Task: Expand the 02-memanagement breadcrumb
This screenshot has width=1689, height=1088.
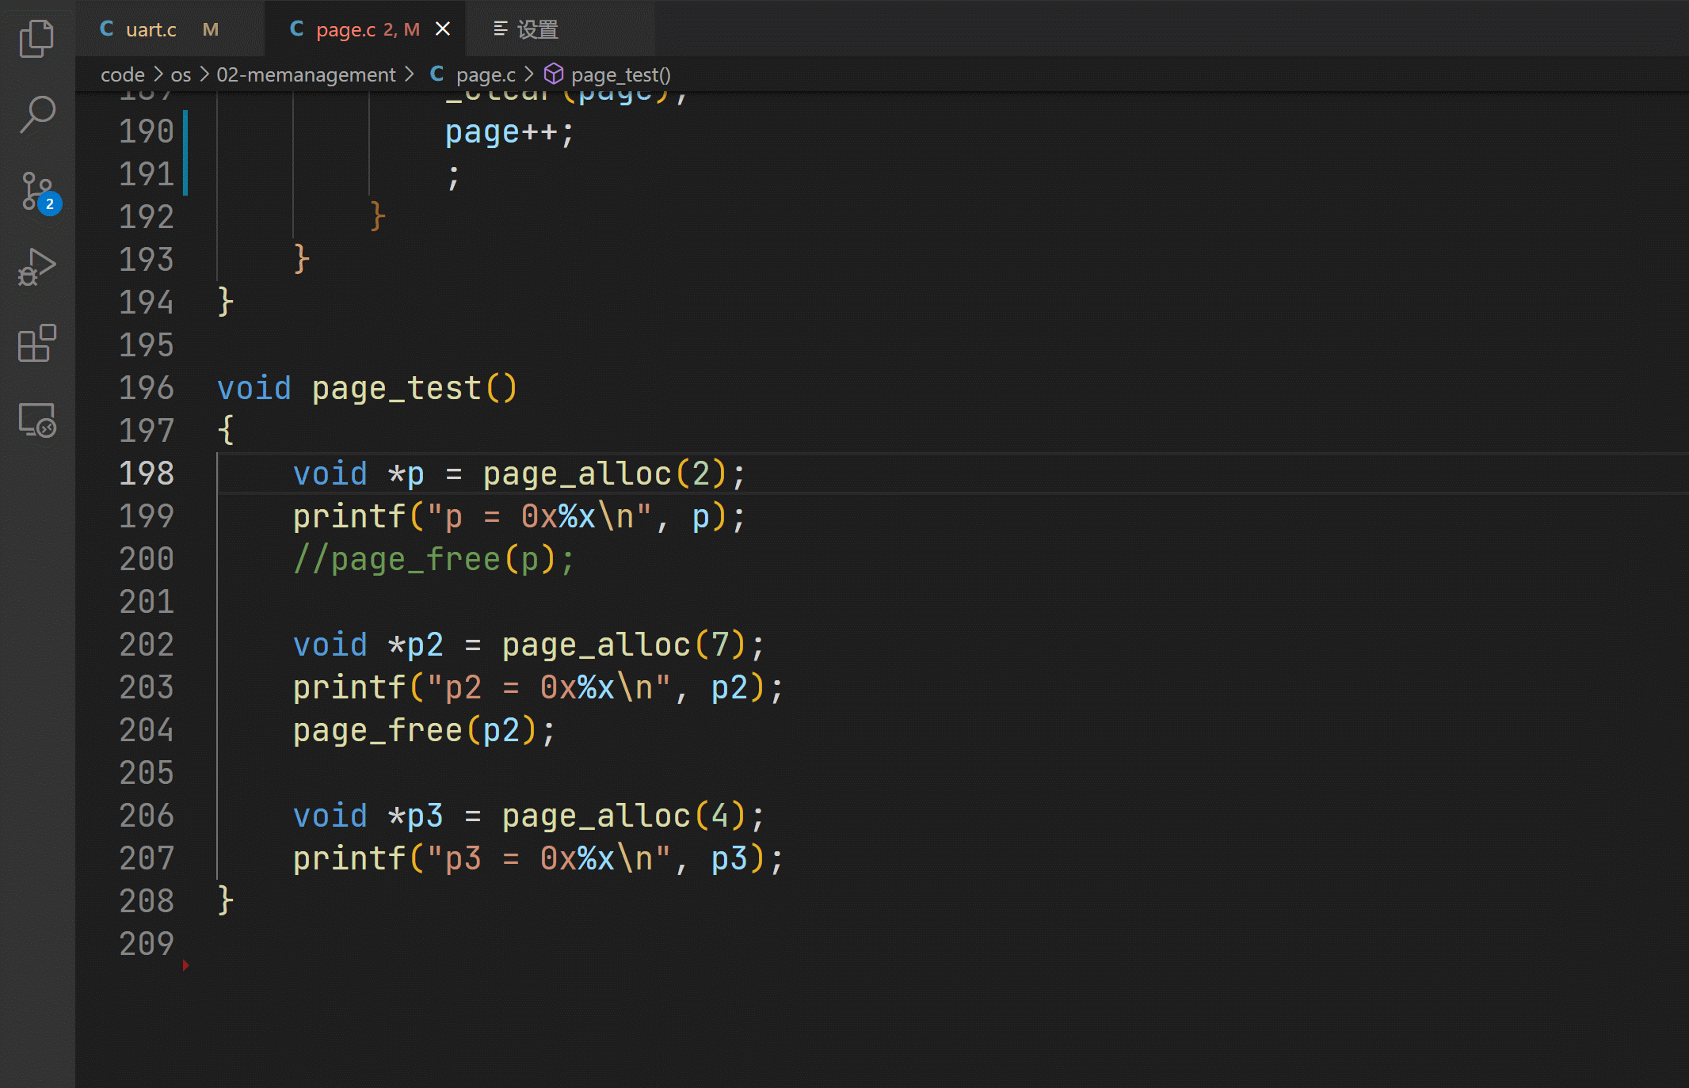Action: [x=306, y=74]
